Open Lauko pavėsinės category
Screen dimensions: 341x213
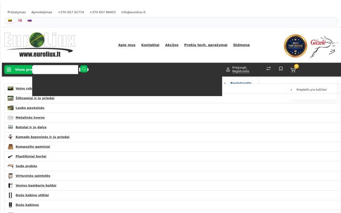[x=30, y=108]
